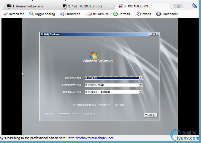Image resolution: width=201 pixels, height=143 pixels.
Task: Click the Detach tab label
Action: tap(17, 14)
